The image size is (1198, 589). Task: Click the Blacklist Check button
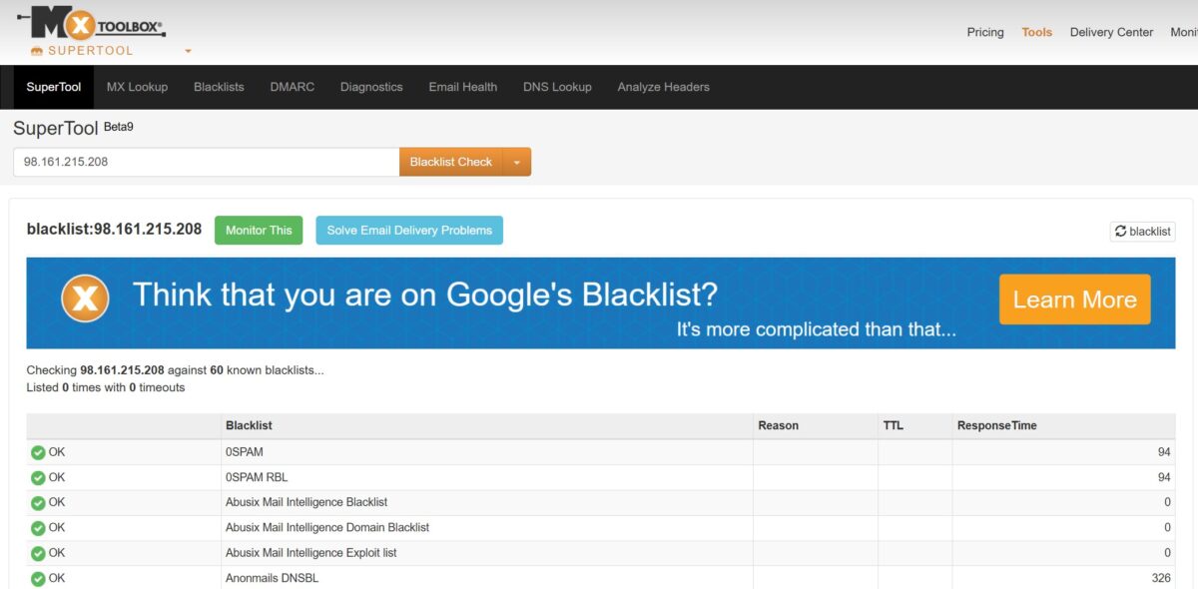[451, 162]
